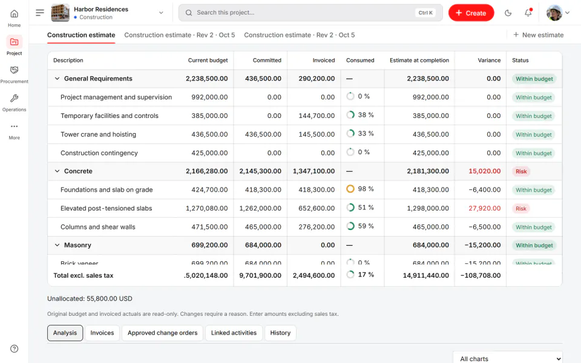Click Project management and supervision row
Image resolution: width=581 pixels, height=363 pixels.
[304, 97]
